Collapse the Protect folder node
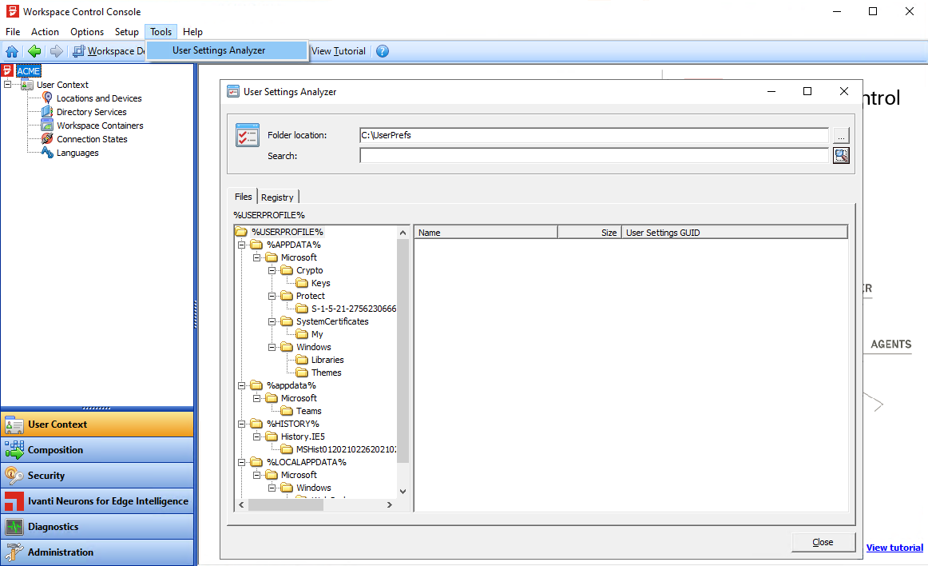This screenshot has width=928, height=566. click(x=272, y=296)
